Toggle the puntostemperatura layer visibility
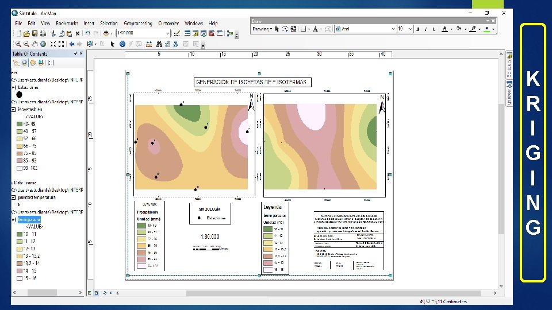 [14, 197]
